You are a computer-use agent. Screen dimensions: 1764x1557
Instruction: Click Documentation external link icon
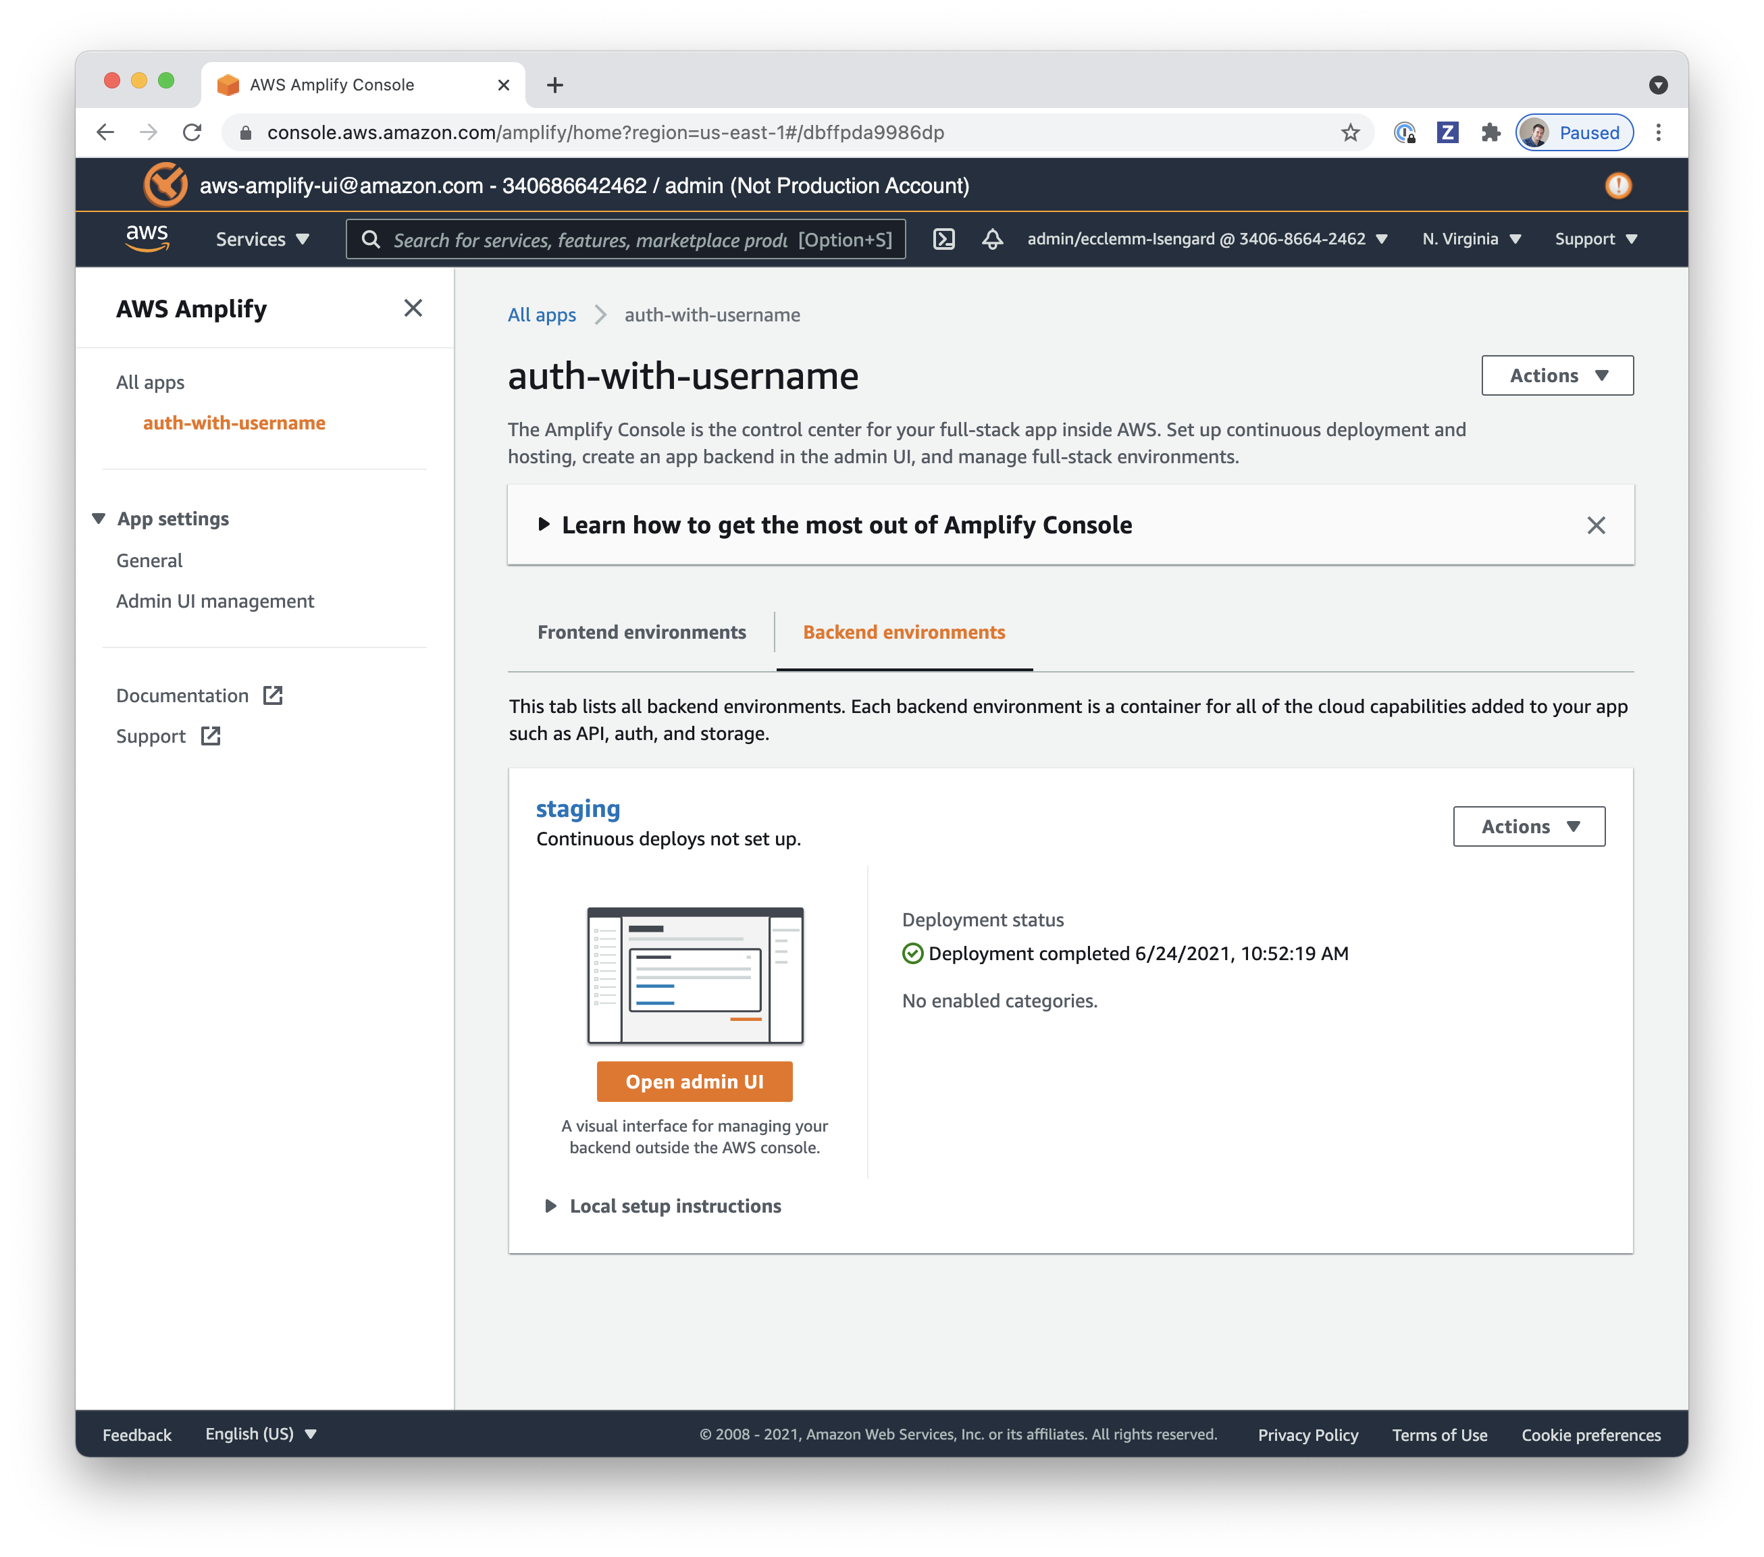coord(273,695)
